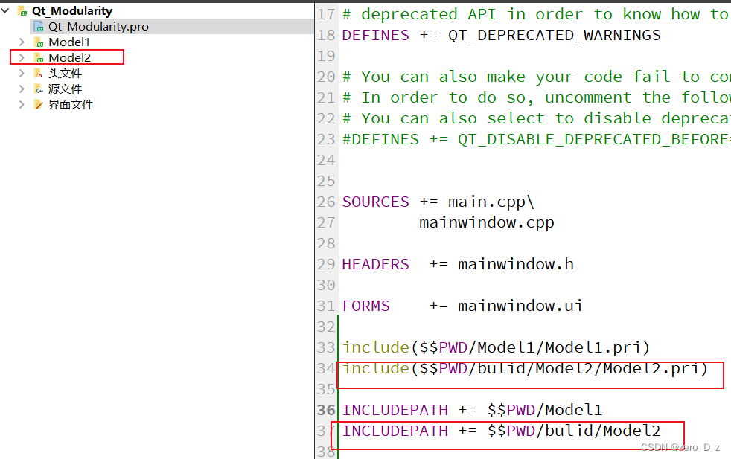Click the HEADERS keyword on line 29
This screenshot has height=459, width=731.
(x=376, y=264)
